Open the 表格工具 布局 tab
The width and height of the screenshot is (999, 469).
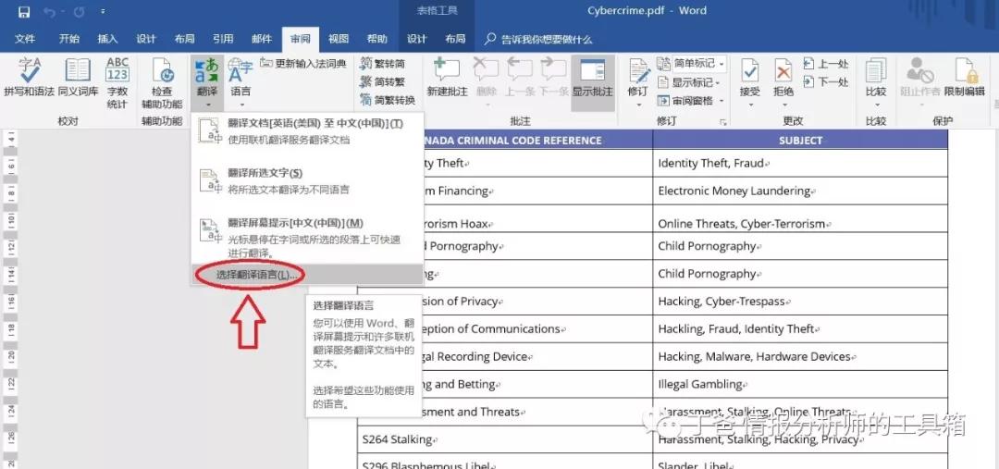click(x=455, y=39)
